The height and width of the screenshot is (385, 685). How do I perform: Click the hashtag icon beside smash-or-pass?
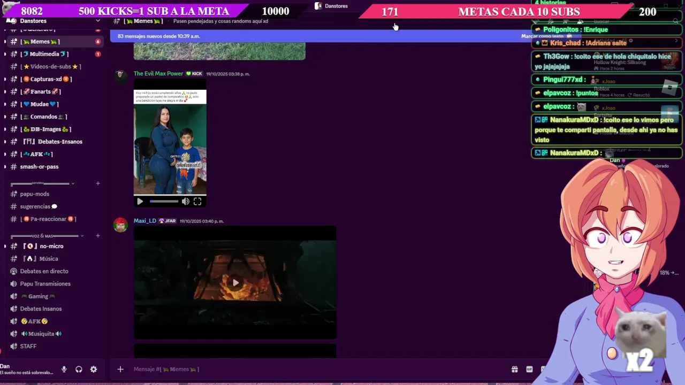[14, 167]
